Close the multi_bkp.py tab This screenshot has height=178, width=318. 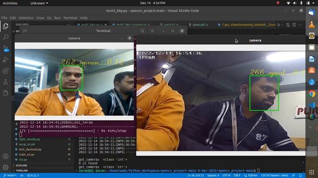[105, 25]
